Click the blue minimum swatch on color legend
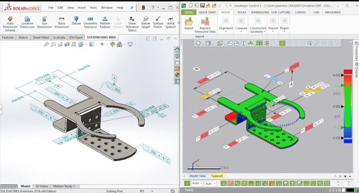Screen dimensions: 359x193 [x=347, y=141]
